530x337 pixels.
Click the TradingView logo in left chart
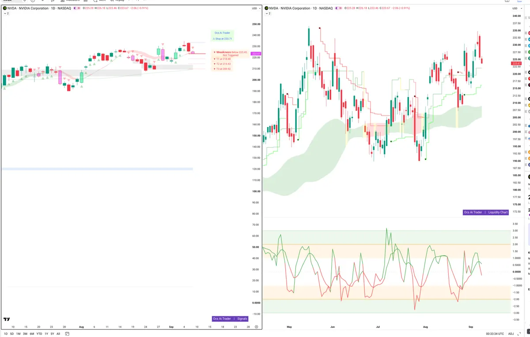(x=7, y=319)
